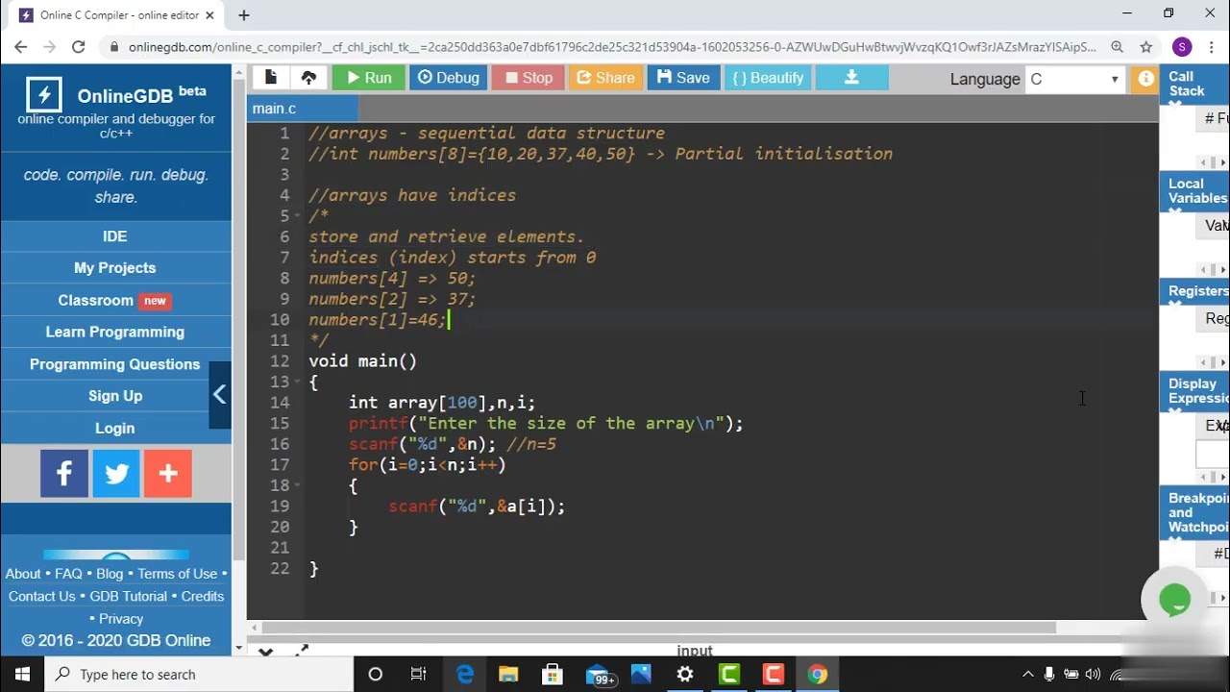
Task: Click the editor horizontal scrollbar
Action: click(661, 628)
